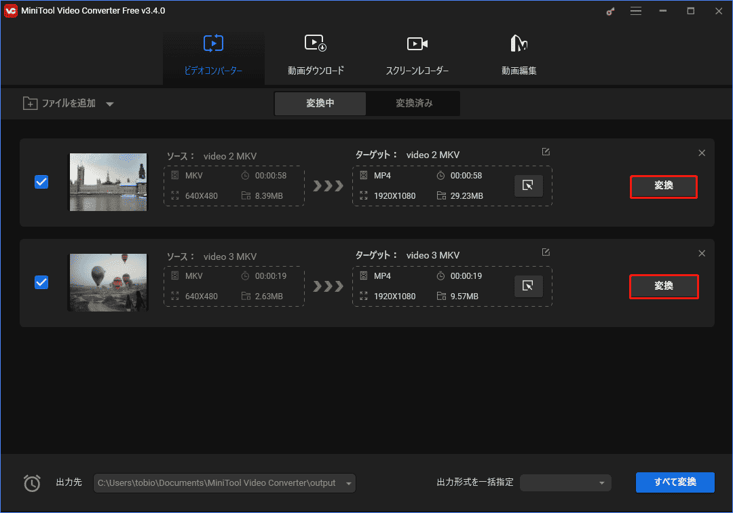This screenshot has height=513, width=733.
Task: Click the target size 9.57MB text
Action: coord(464,297)
